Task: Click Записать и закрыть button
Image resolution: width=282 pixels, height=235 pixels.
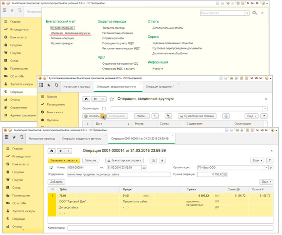Action: click(x=64, y=160)
